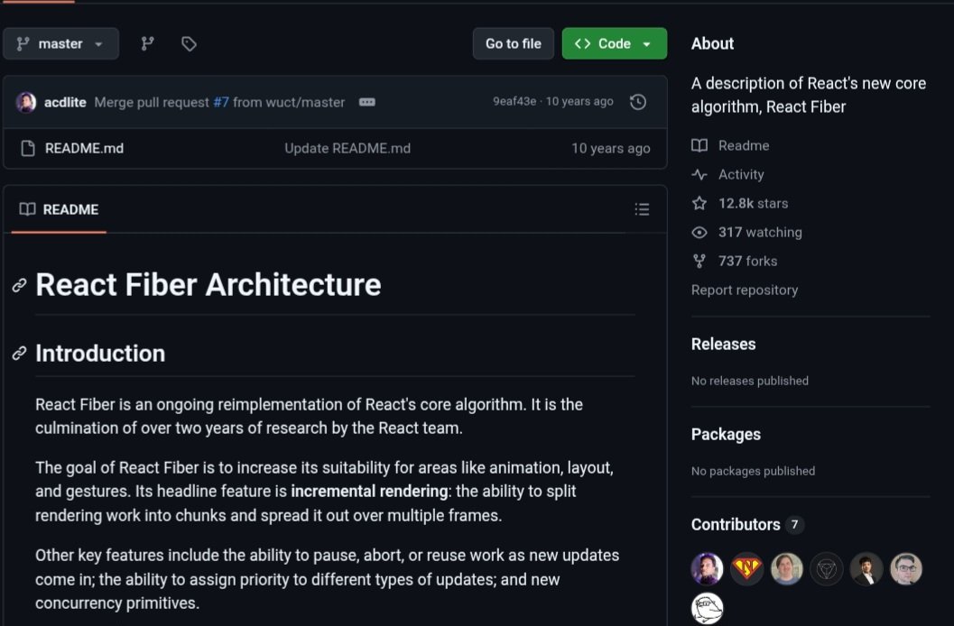
Task: Open the suited contributor avatar
Action: 866,569
